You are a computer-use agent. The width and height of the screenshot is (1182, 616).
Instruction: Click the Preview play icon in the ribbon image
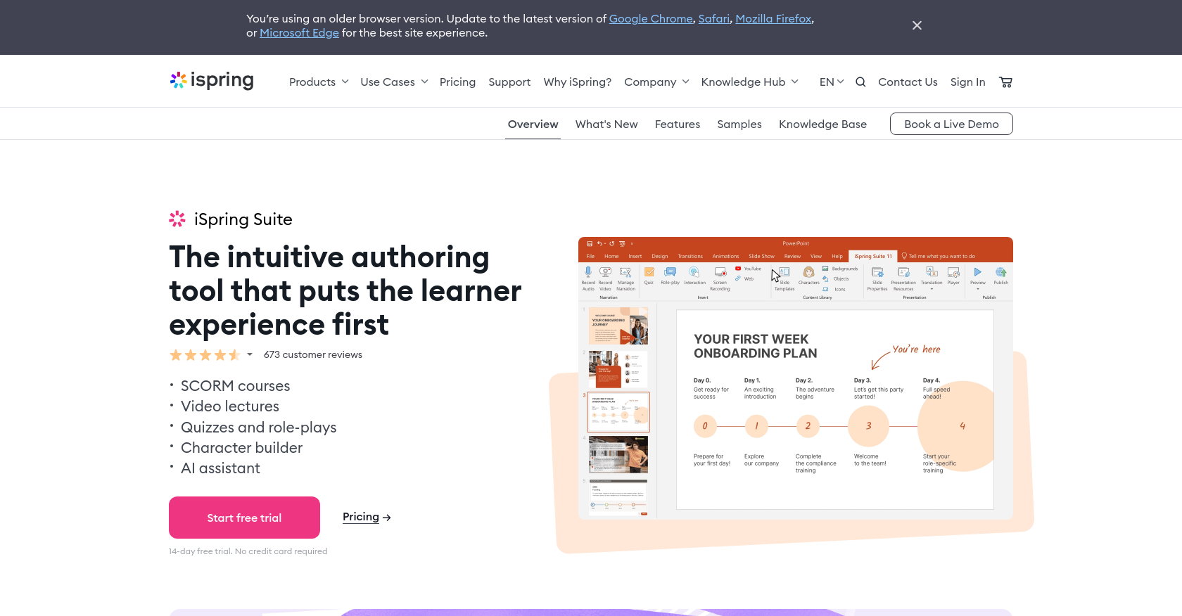(x=978, y=272)
